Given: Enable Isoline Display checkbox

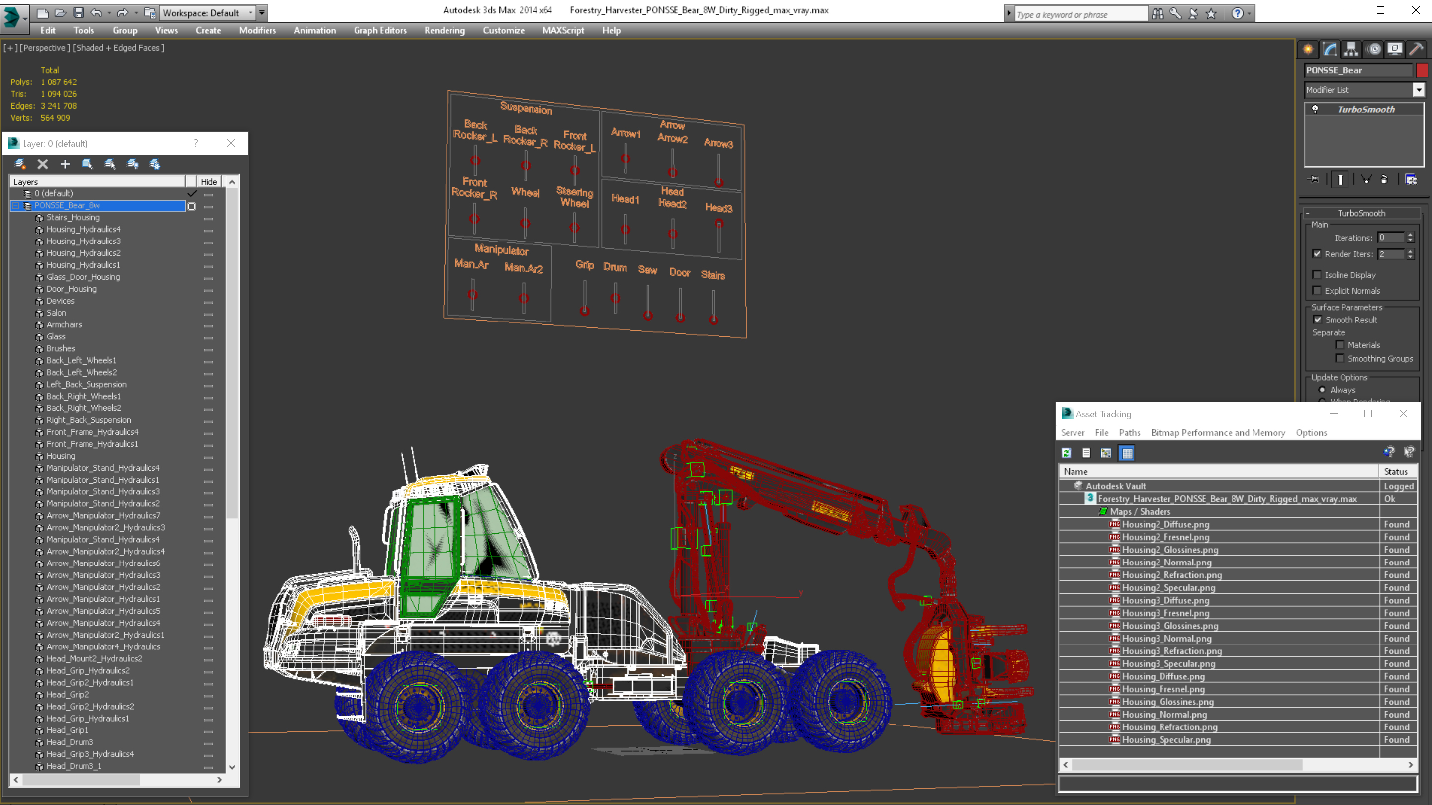Looking at the screenshot, I should [x=1317, y=274].
